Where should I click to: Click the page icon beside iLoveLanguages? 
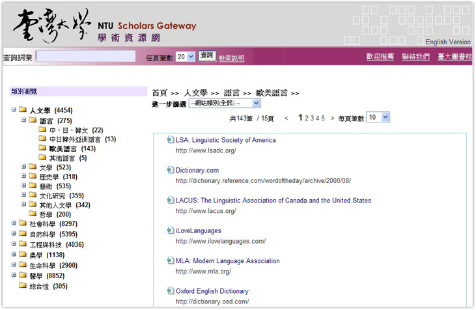click(x=171, y=231)
